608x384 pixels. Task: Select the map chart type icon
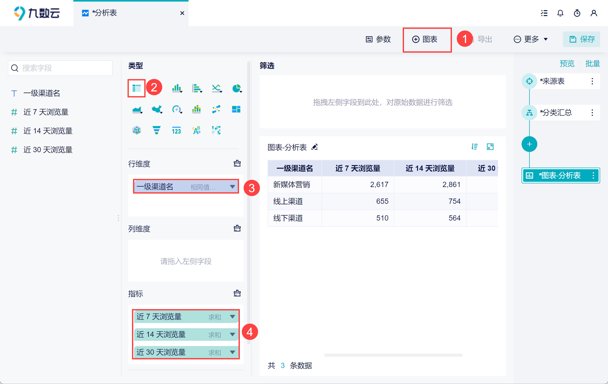click(157, 109)
